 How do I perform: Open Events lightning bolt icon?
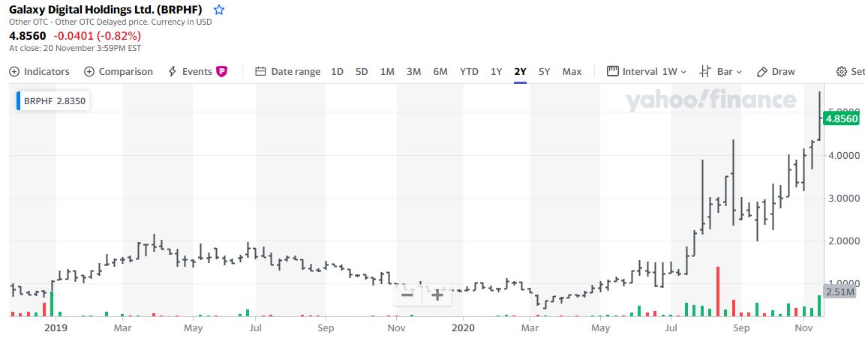[172, 72]
